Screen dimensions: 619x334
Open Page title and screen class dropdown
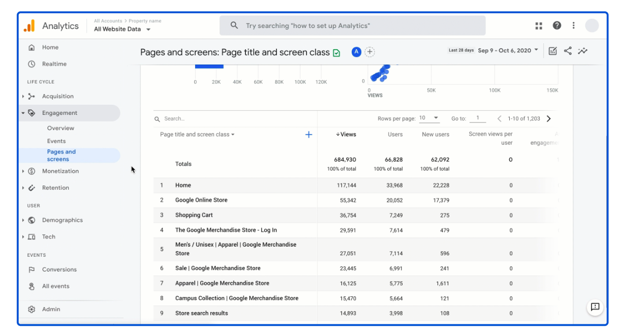click(x=197, y=135)
